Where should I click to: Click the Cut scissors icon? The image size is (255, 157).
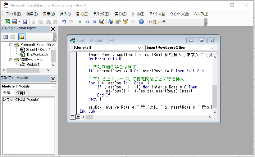tap(34, 22)
